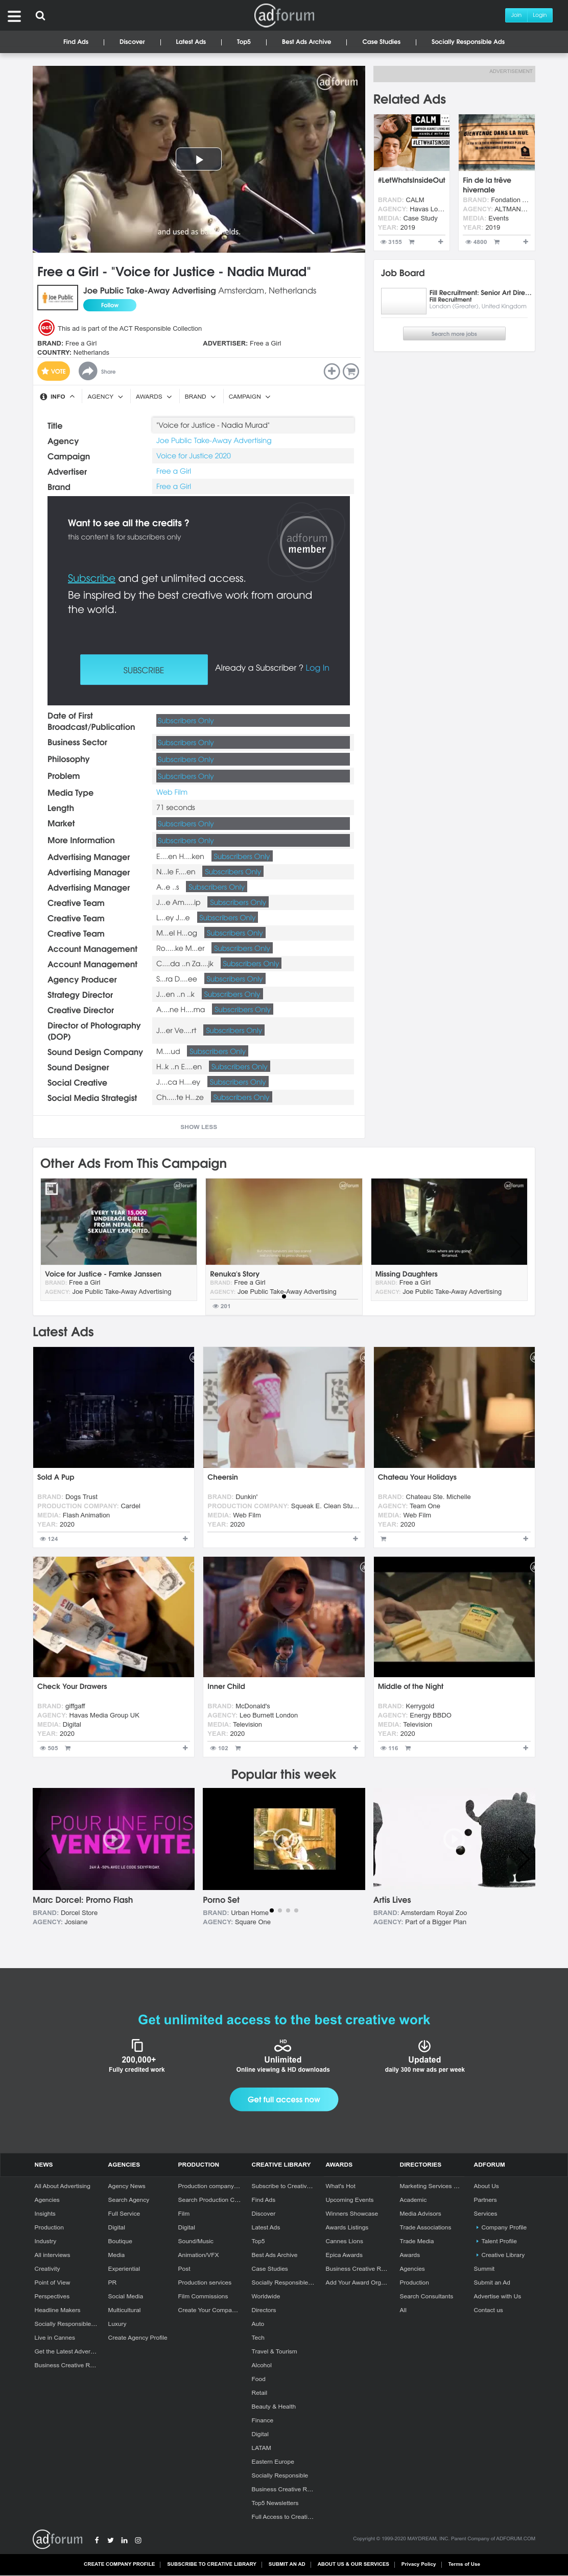This screenshot has height=2576, width=568.
Task: Add Cheersin ad with plus icon
Action: 355,1539
